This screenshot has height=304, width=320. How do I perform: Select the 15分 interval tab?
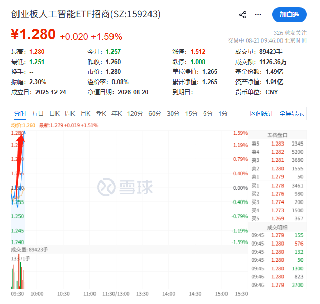point(192,113)
